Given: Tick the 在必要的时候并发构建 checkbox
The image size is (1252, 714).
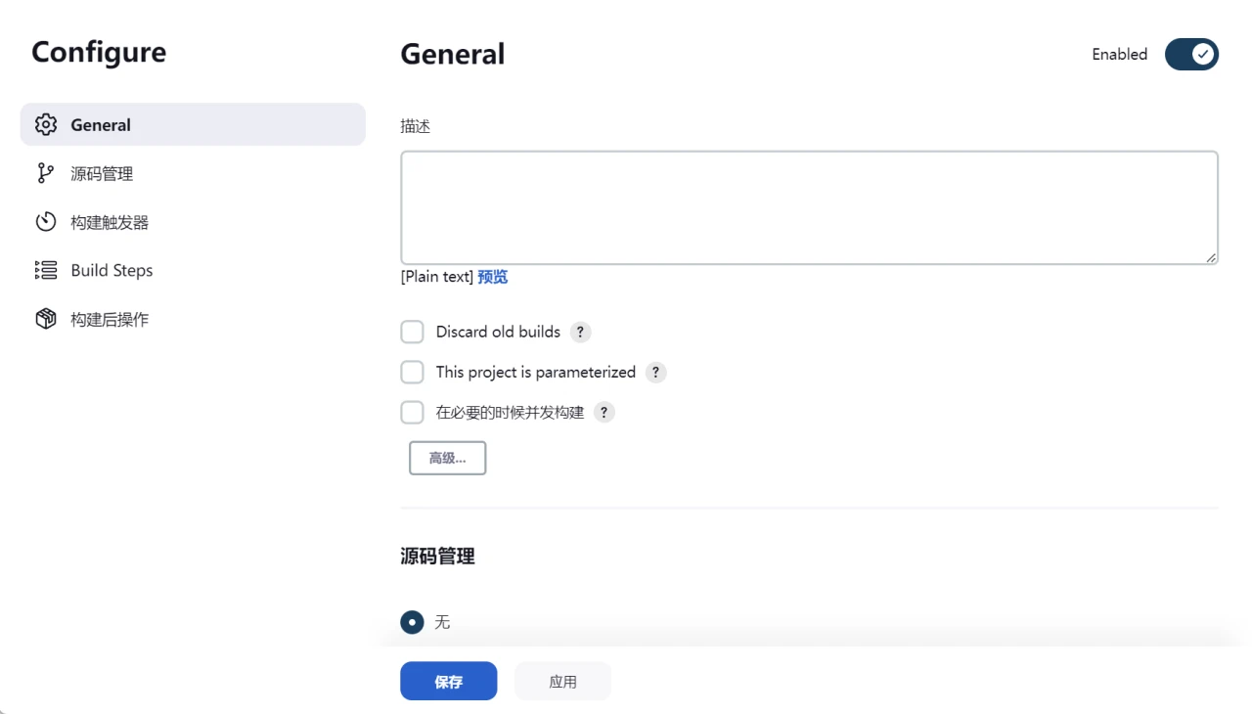Looking at the screenshot, I should (x=413, y=413).
